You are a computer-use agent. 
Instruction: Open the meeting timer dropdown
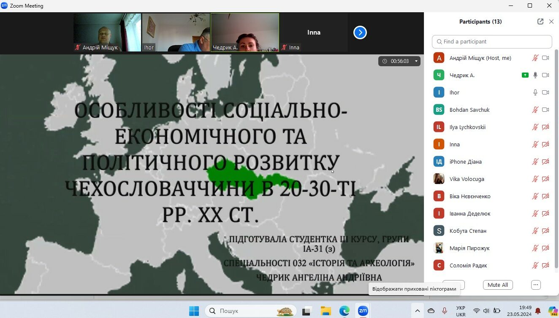pos(416,61)
